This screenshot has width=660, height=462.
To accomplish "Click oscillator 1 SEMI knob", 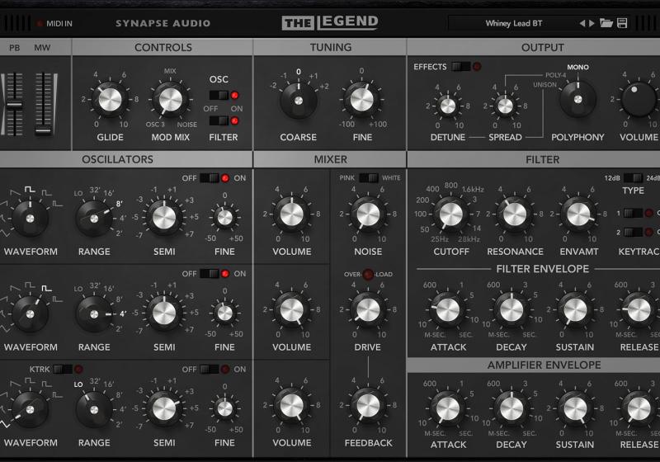I will [x=163, y=217].
